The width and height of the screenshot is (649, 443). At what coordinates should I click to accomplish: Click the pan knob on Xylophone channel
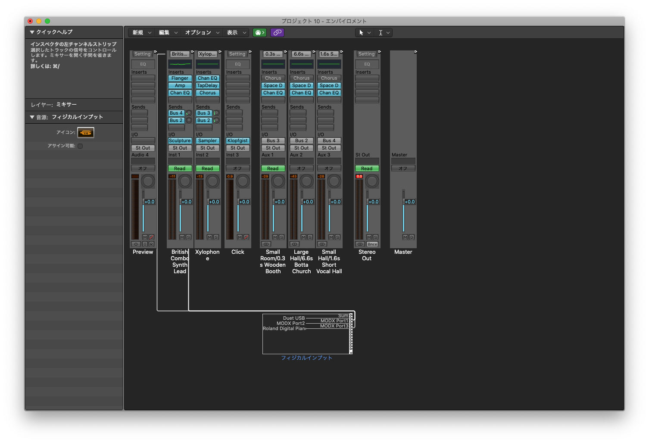(x=213, y=181)
